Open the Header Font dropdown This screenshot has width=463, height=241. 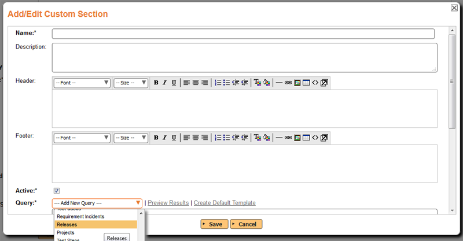[x=82, y=83]
